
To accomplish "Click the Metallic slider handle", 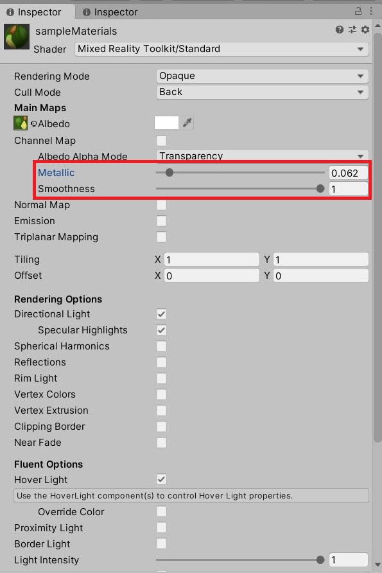I will pyautogui.click(x=169, y=173).
